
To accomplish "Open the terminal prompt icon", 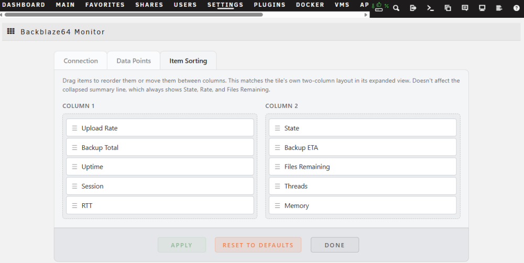I will tap(430, 8).
